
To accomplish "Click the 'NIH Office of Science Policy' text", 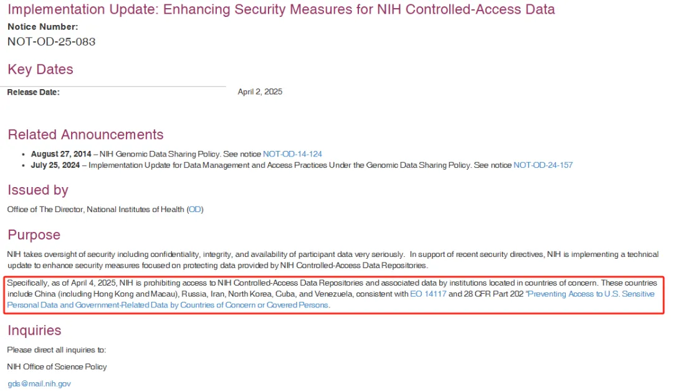I will 57,367.
